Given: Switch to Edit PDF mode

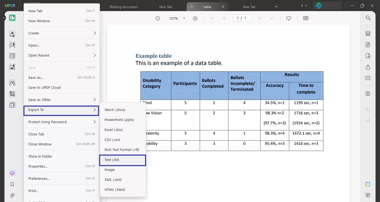Looking at the screenshot, I should click(12, 45).
